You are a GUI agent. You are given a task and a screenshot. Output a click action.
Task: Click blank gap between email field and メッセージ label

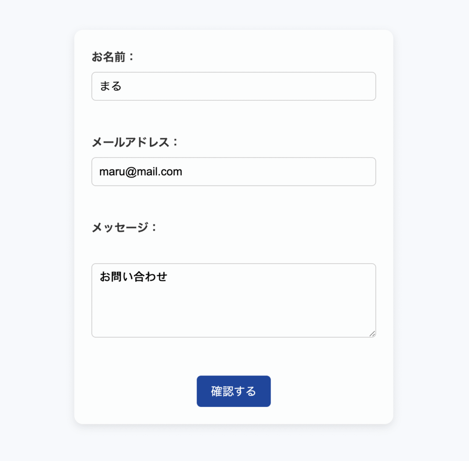pyautogui.click(x=234, y=204)
